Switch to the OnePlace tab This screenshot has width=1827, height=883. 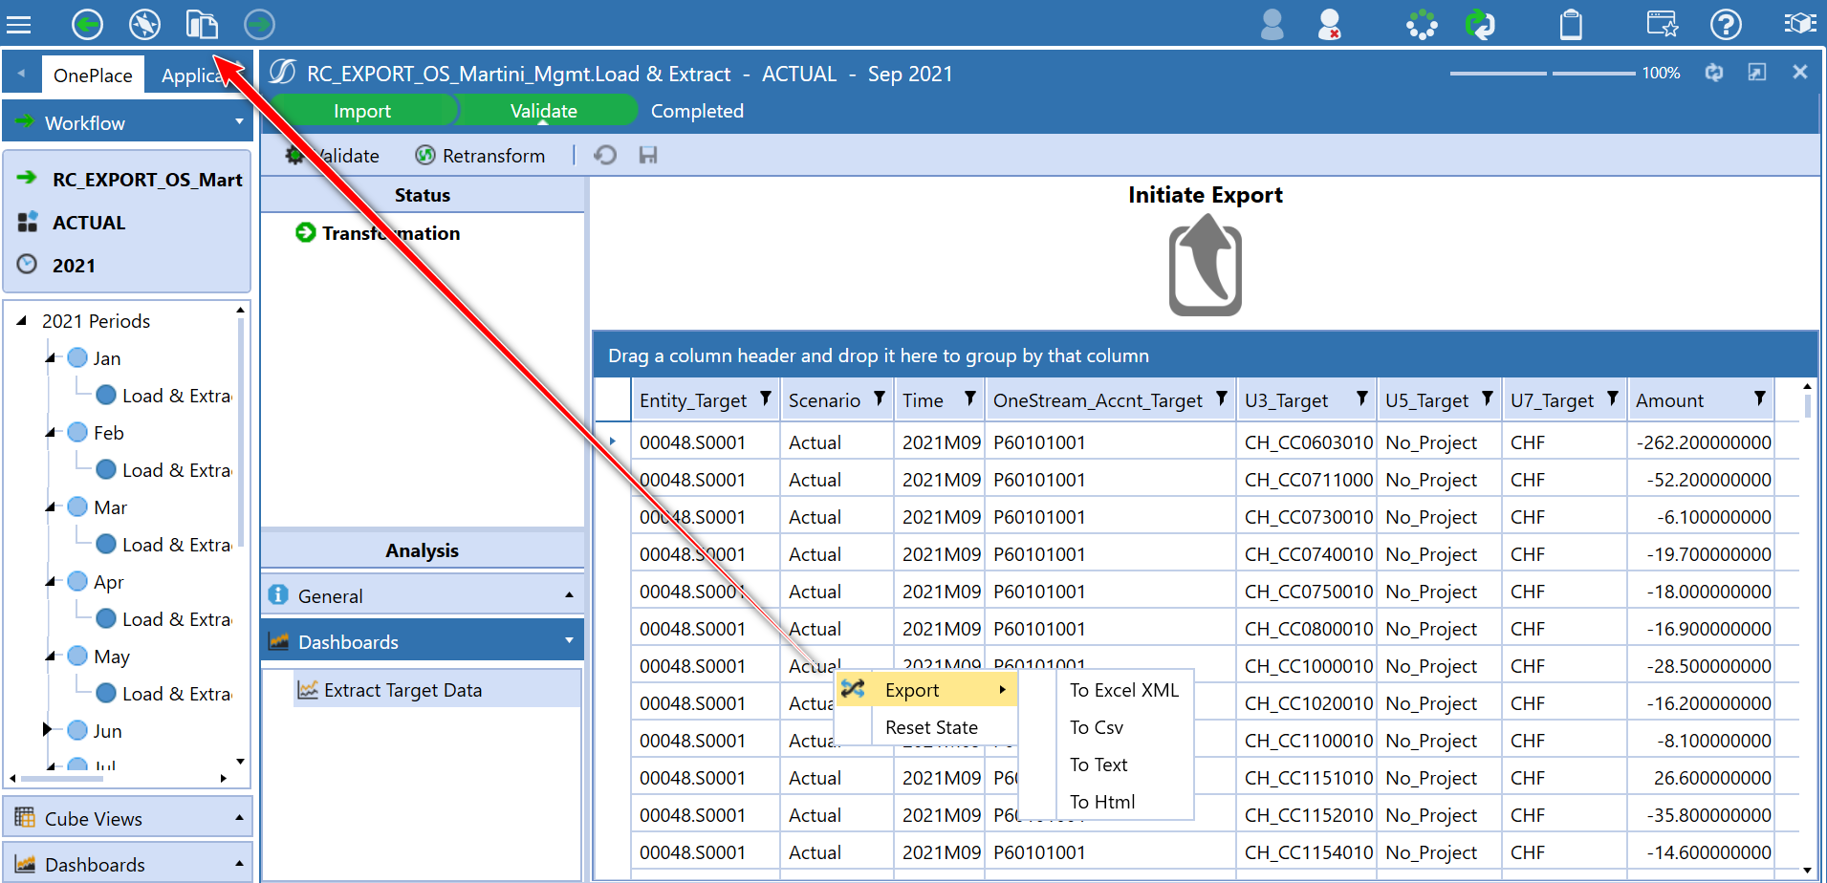coord(92,74)
